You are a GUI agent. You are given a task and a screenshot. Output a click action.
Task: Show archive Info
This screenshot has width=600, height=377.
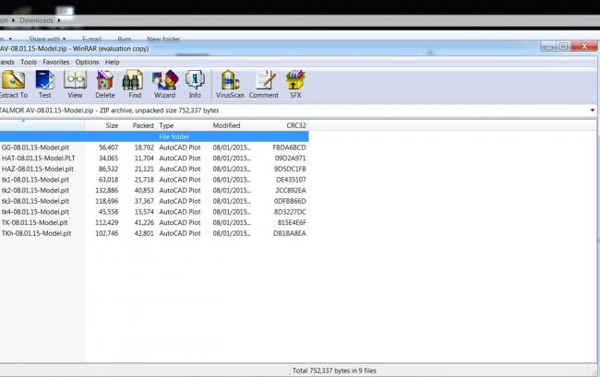click(195, 83)
